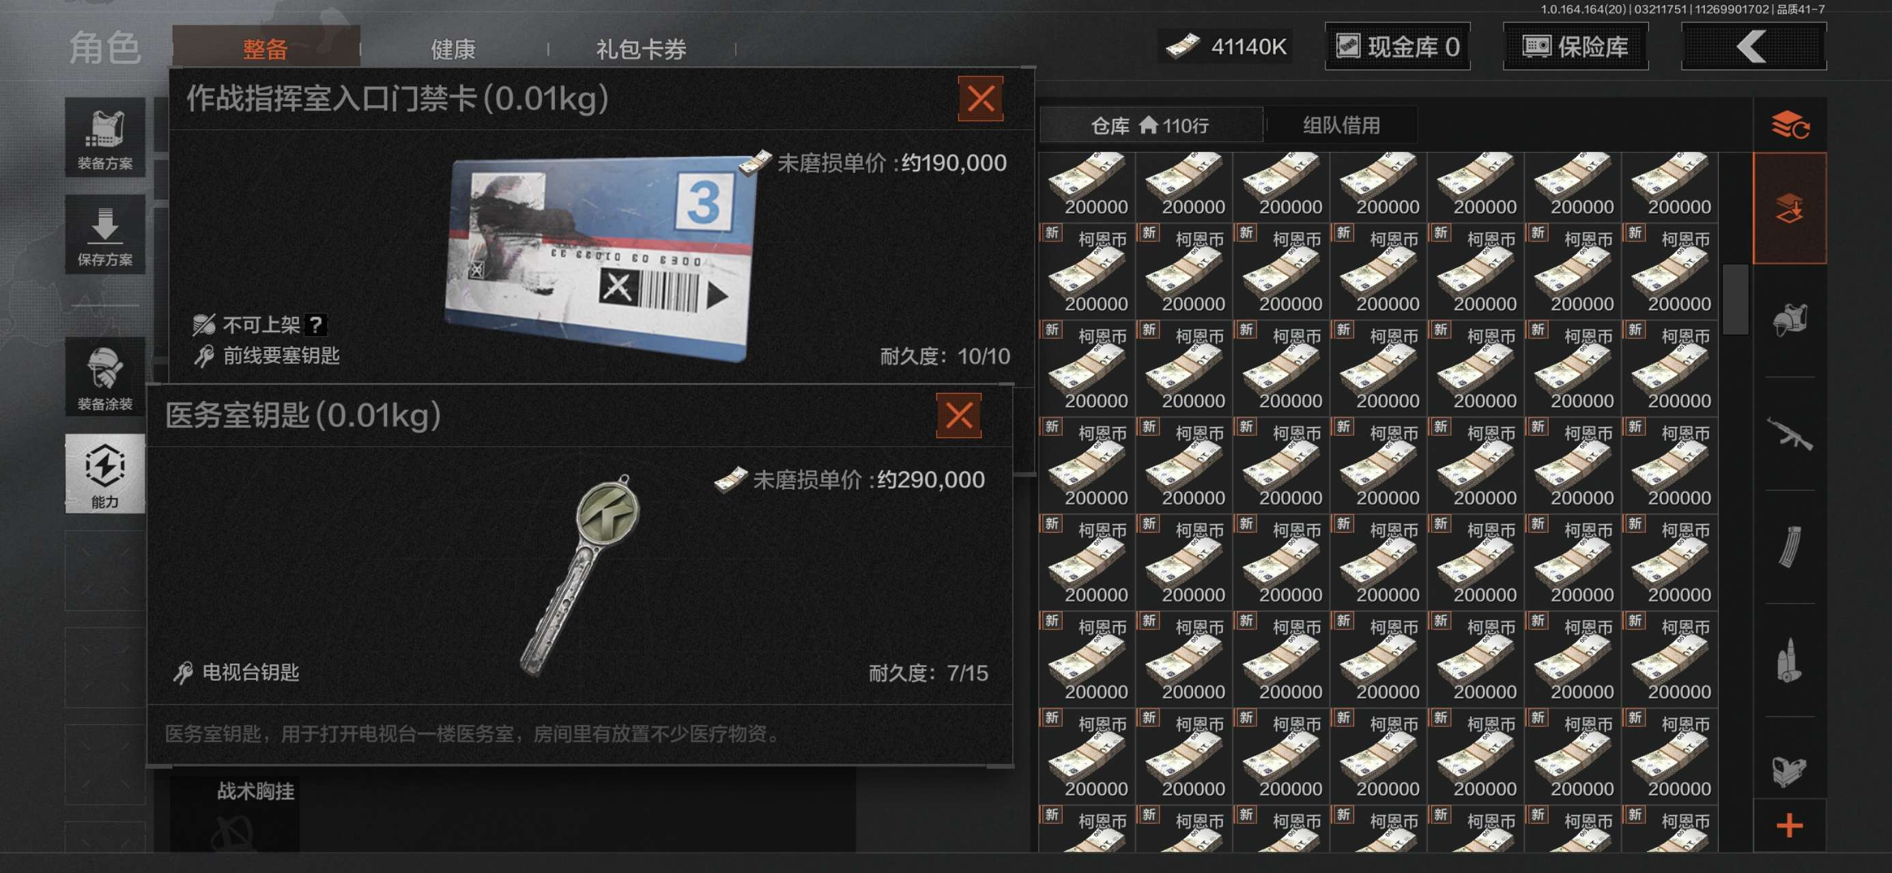This screenshot has width=1892, height=873.
Task: Select the 组队借用 warehouse tab
Action: pos(1341,125)
